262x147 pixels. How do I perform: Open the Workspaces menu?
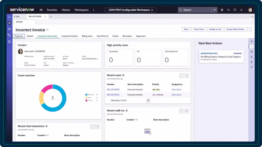[82, 10]
